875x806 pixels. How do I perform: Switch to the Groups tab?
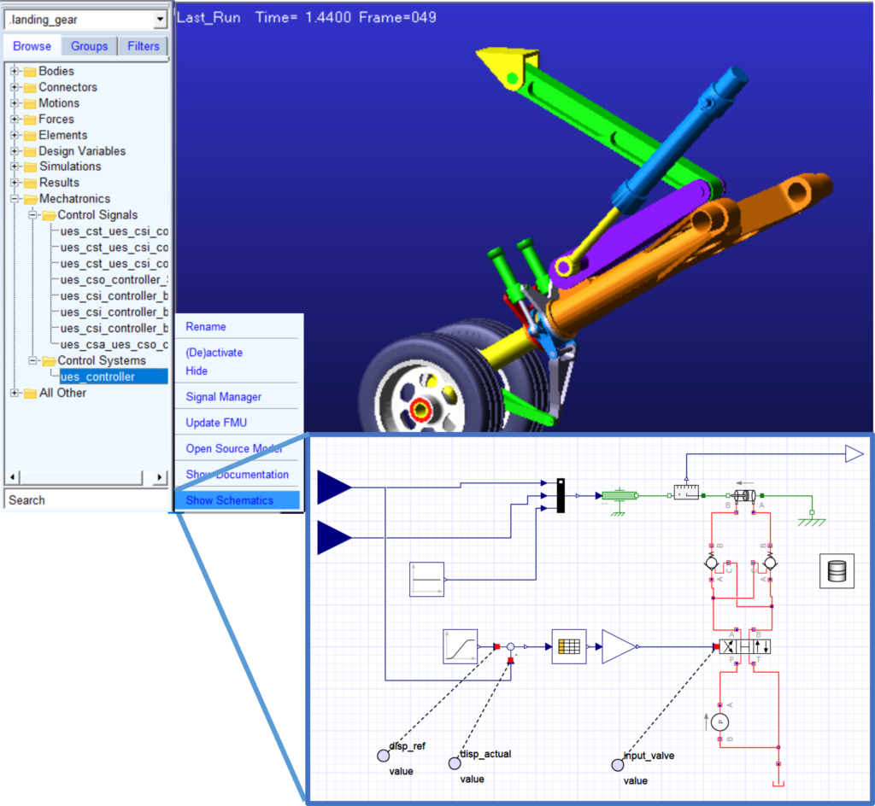coord(88,45)
